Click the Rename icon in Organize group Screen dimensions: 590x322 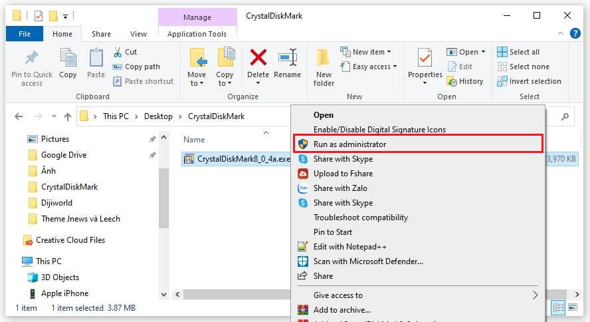(288, 58)
